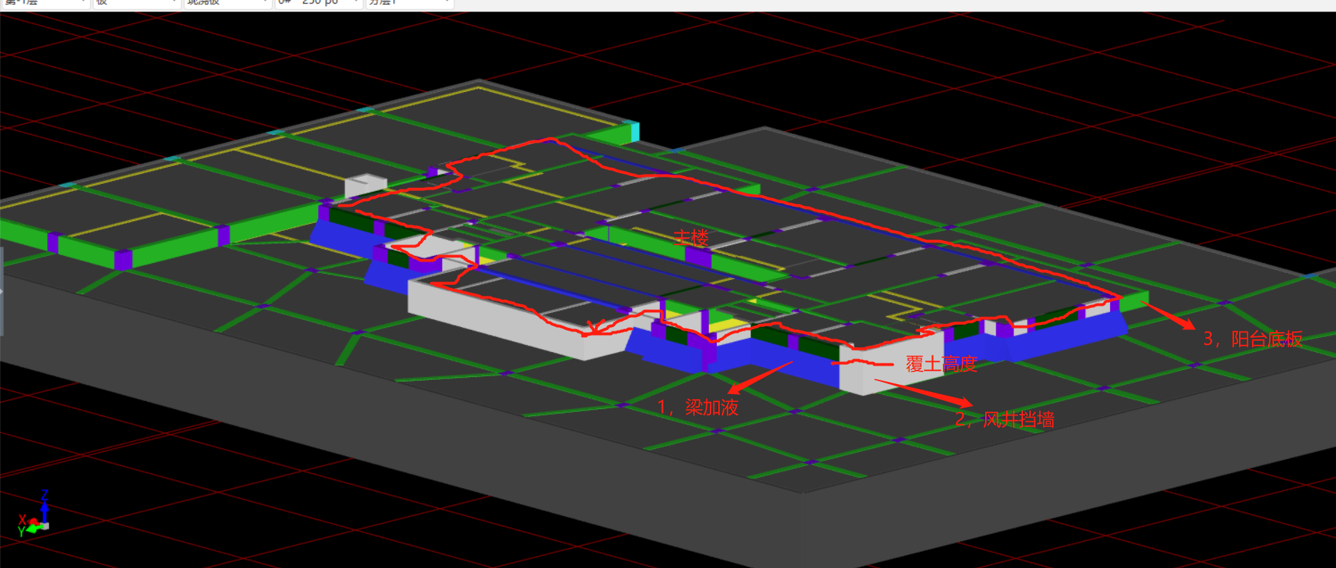Image resolution: width=1336 pixels, height=568 pixels.
Task: Select the small white block on the upper-left slab
Action: pos(366,185)
